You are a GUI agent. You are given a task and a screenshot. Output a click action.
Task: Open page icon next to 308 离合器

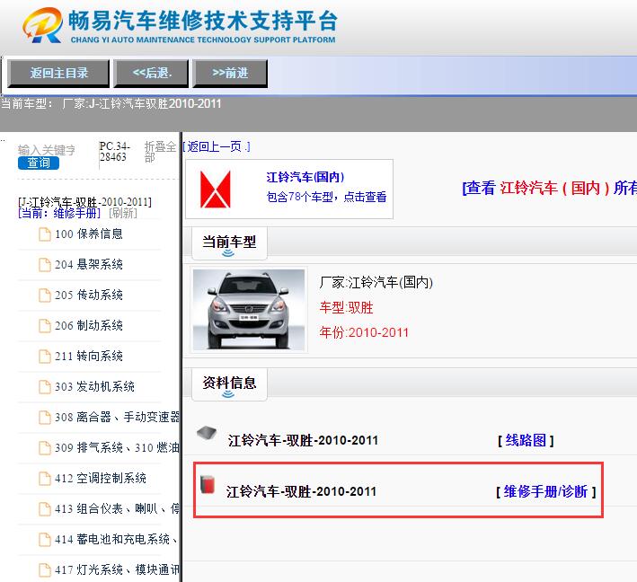click(45, 418)
